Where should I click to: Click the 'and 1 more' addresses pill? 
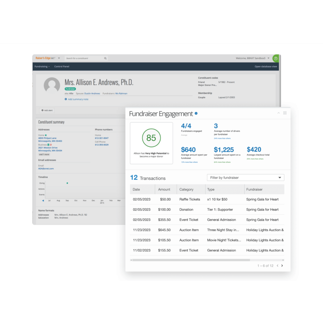(44, 155)
